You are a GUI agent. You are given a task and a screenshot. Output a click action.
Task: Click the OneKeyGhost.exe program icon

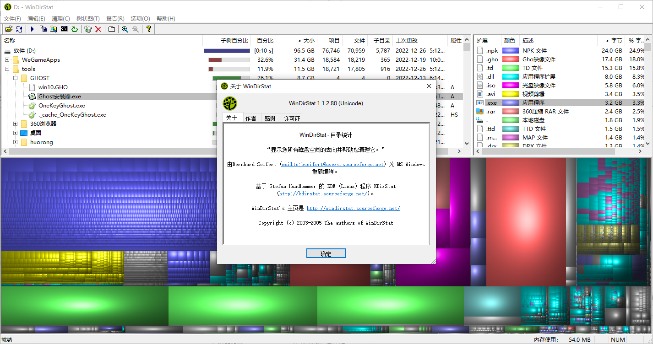32,106
